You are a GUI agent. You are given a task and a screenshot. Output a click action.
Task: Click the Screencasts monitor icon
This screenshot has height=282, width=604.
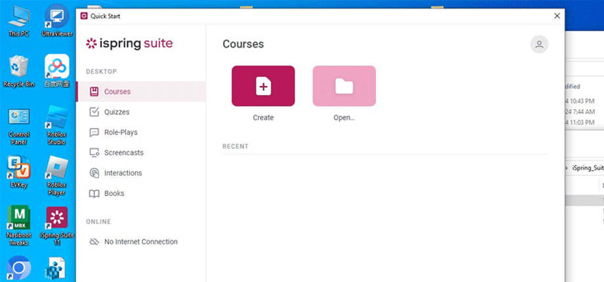[x=94, y=153]
